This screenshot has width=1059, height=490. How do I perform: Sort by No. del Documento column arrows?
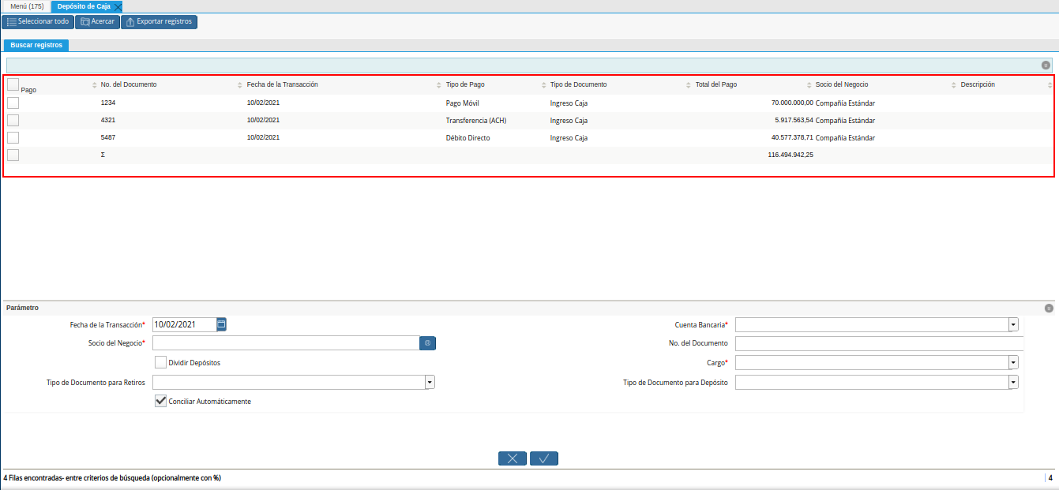tap(95, 85)
